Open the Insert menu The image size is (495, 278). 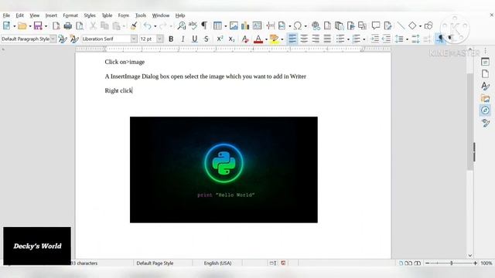51,15
